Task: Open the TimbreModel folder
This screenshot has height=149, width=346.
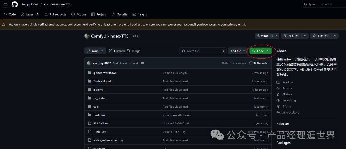Action: coord(102,81)
